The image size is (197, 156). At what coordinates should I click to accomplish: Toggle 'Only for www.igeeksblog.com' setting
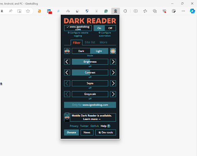coord(90,105)
